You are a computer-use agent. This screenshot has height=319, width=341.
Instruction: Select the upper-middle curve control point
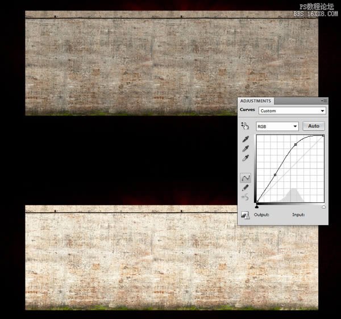pyautogui.click(x=296, y=144)
